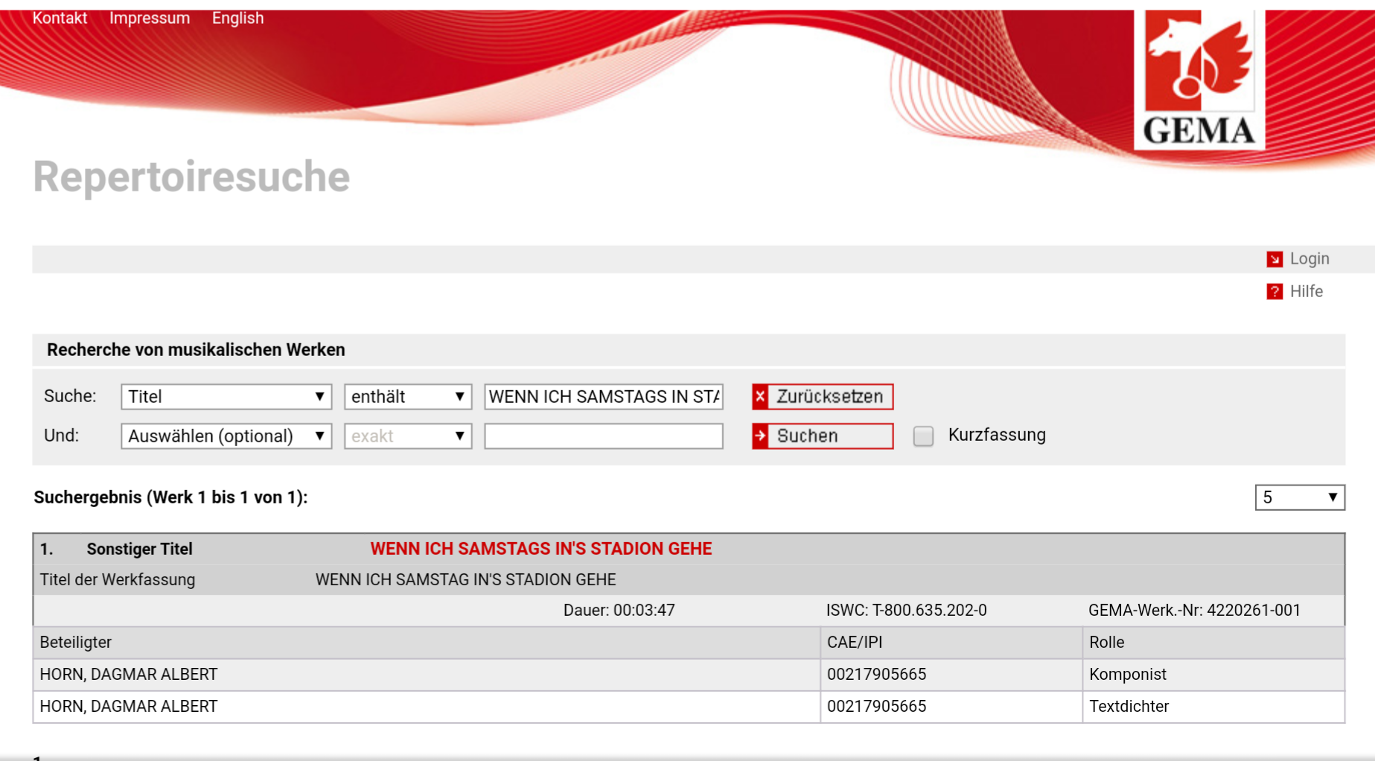Screen dimensions: 1375x761
Task: Click the Hilfe question mark icon
Action: [1274, 292]
